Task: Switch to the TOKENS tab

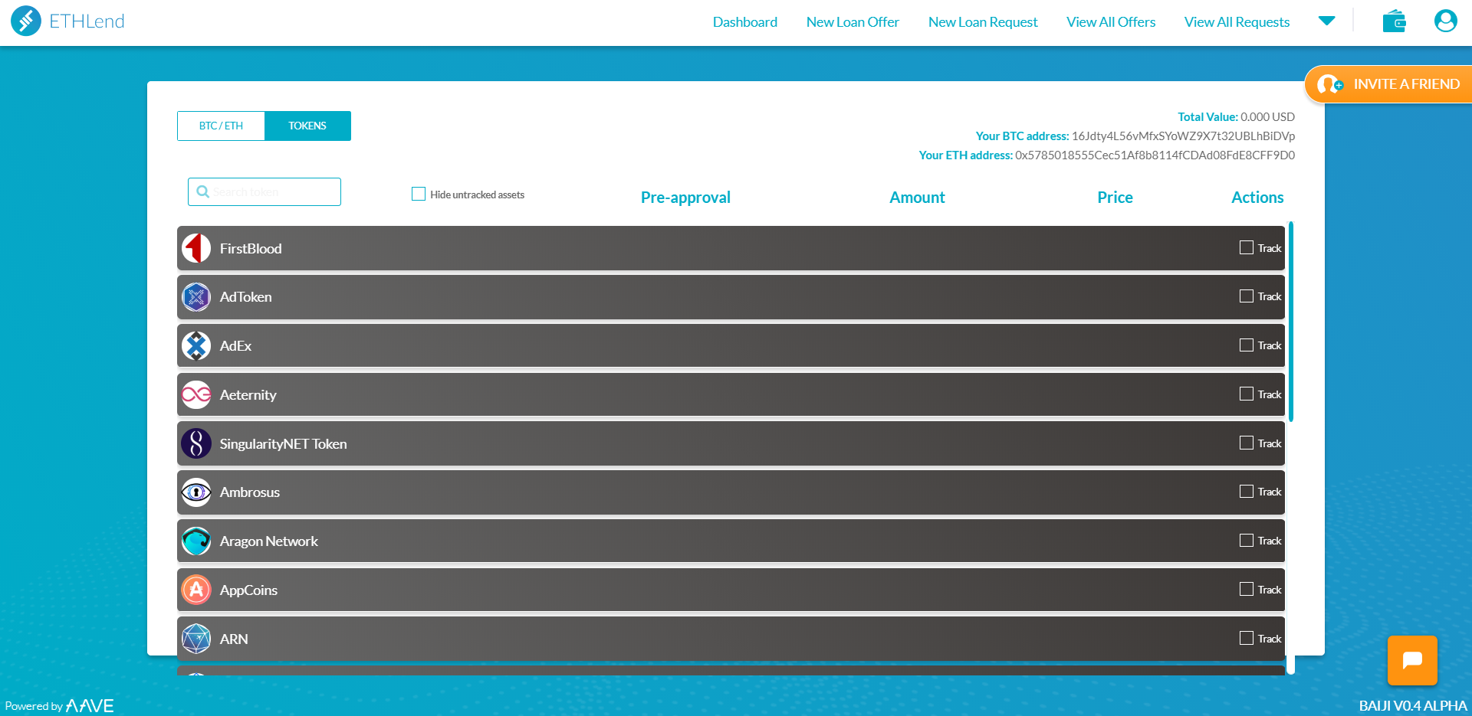Action: (307, 126)
